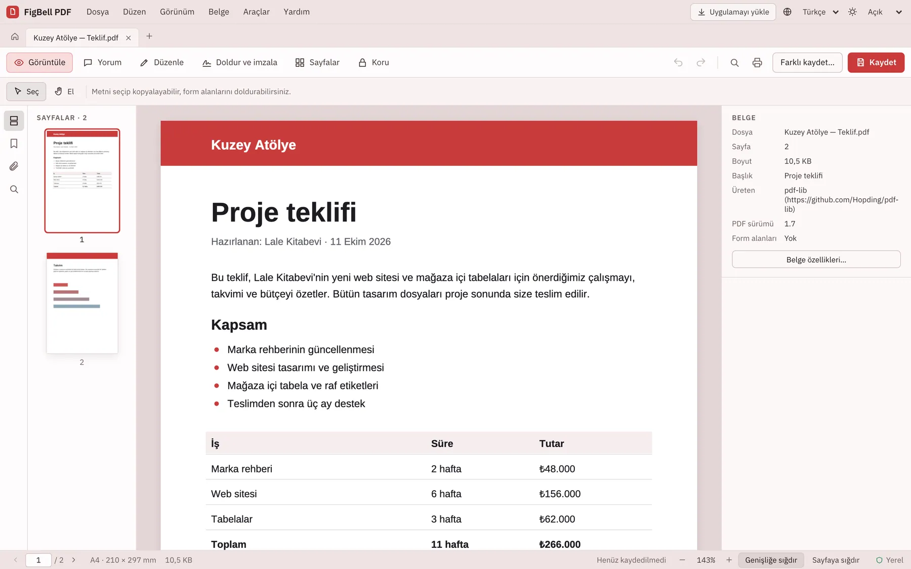Viewport: 911px width, 569px height.
Task: Click the undo arrow icon
Action: tap(678, 63)
